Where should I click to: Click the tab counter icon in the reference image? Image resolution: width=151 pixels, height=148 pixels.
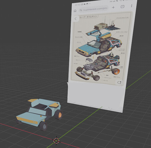pyautogui.click(x=122, y=7)
